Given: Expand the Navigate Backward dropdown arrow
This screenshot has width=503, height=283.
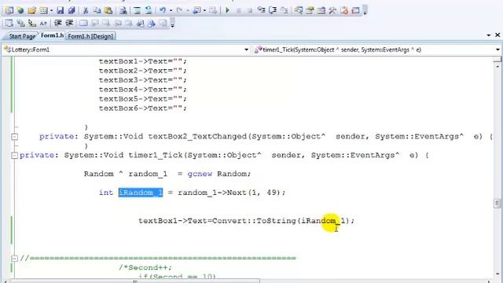Looking at the screenshot, I should (204, 11).
